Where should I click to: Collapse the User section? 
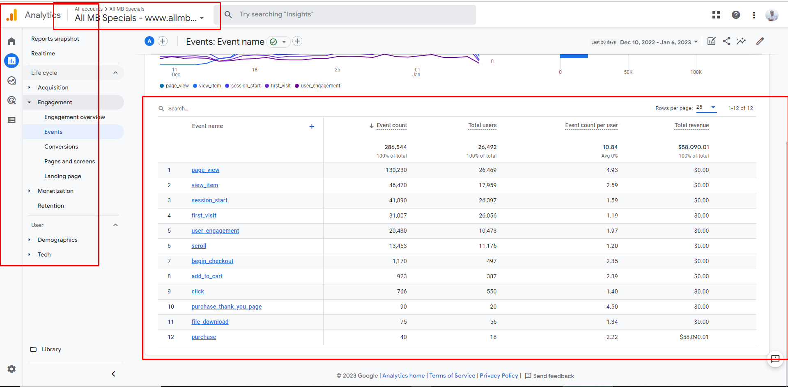pyautogui.click(x=115, y=225)
